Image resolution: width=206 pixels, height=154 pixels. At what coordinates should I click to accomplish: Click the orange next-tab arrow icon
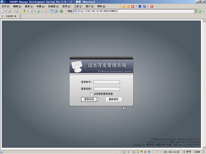(x=128, y=7)
